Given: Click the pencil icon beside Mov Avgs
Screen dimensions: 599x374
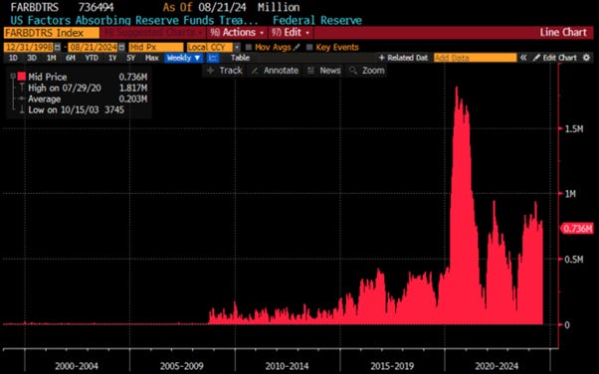Looking at the screenshot, I should 297,48.
